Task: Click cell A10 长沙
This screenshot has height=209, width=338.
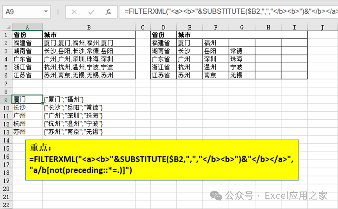Action: (27, 107)
